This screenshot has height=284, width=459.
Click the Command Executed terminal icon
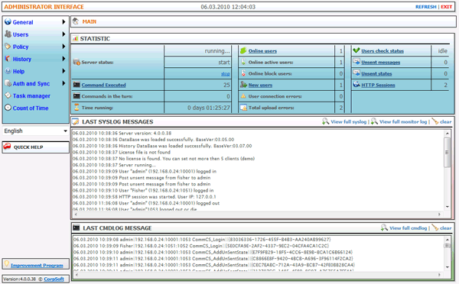click(x=76, y=85)
